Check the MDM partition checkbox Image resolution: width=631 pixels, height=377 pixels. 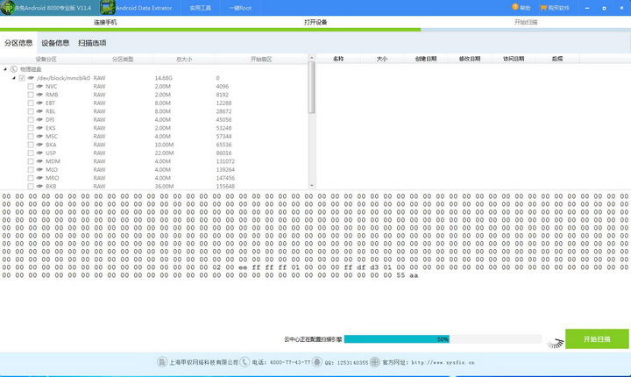tap(31, 161)
